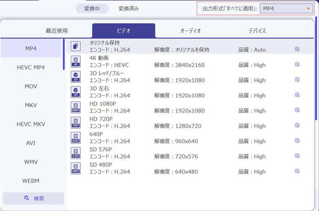Choose HEVC MP4 in format list
Screen dimensions: 319x211
[x=31, y=67]
